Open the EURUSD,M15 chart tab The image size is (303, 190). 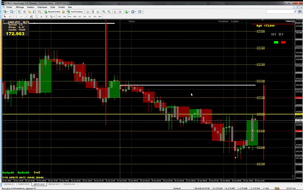point(69,184)
